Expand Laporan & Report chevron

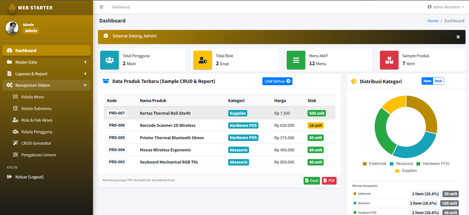click(x=85, y=74)
